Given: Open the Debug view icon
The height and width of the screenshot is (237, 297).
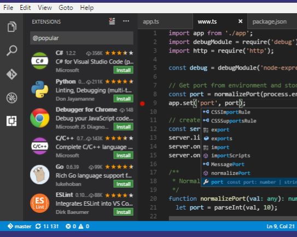Looking at the screenshot, I should 11,98.
